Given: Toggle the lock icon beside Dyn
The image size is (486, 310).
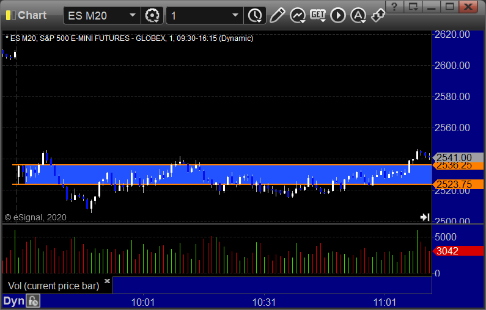Looking at the screenshot, I should (33, 301).
